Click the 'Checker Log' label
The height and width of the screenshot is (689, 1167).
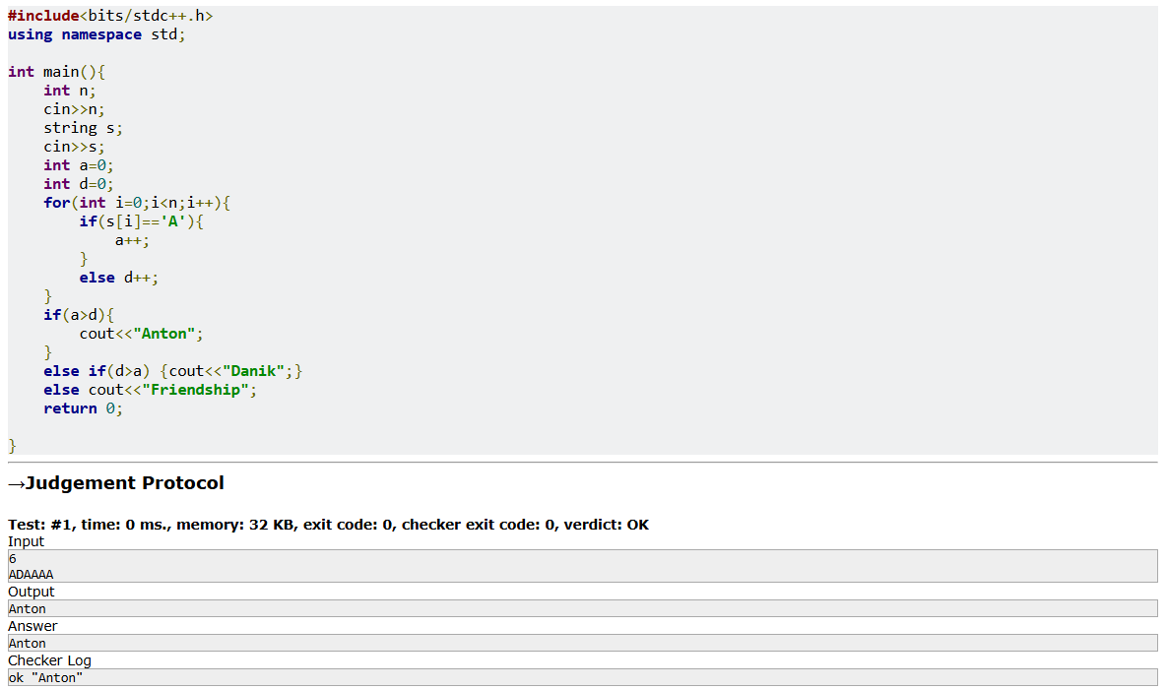[49, 660]
